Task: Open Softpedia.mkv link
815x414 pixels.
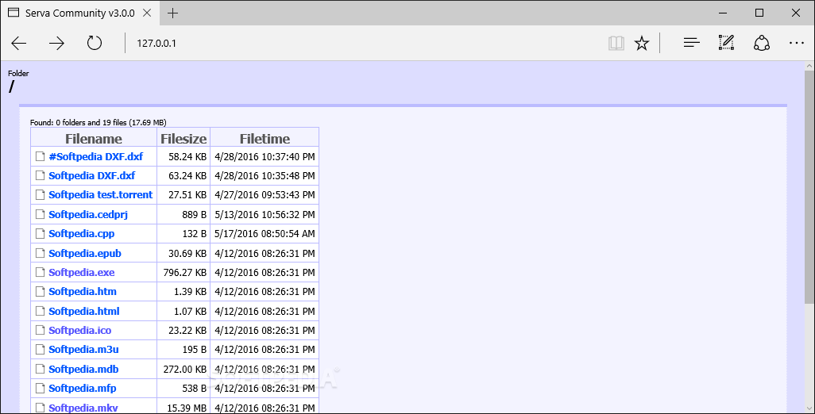Action: (83, 408)
